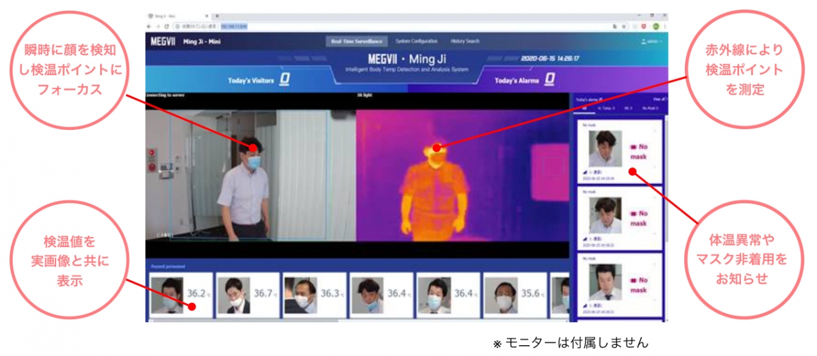This screenshot has height=356, width=817.
Task: Open the passed personnel card showing 35.6
Action: coord(514,294)
